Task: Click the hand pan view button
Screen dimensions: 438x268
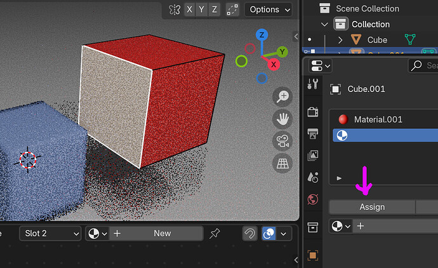Action: tap(282, 119)
